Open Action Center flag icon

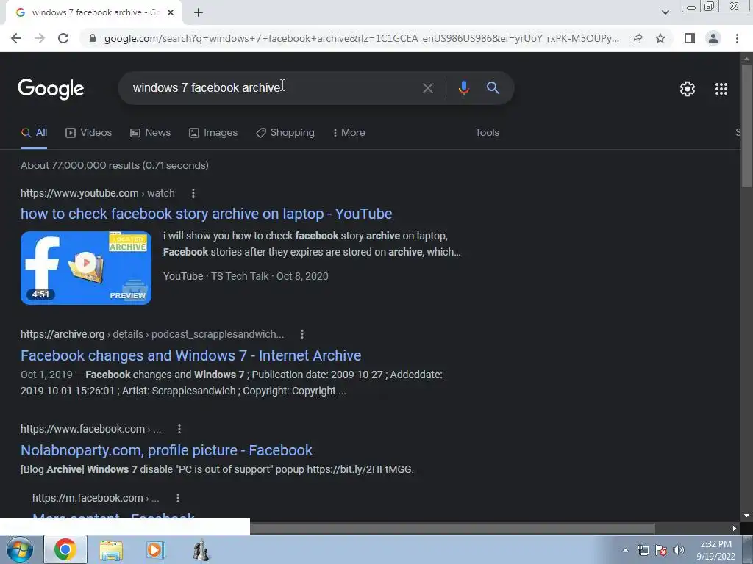tap(661, 550)
